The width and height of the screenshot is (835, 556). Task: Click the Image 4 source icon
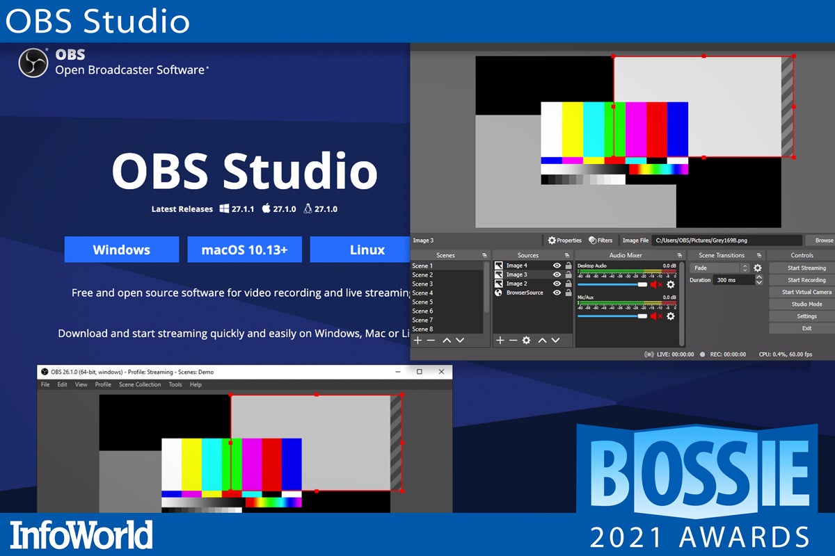pos(499,265)
